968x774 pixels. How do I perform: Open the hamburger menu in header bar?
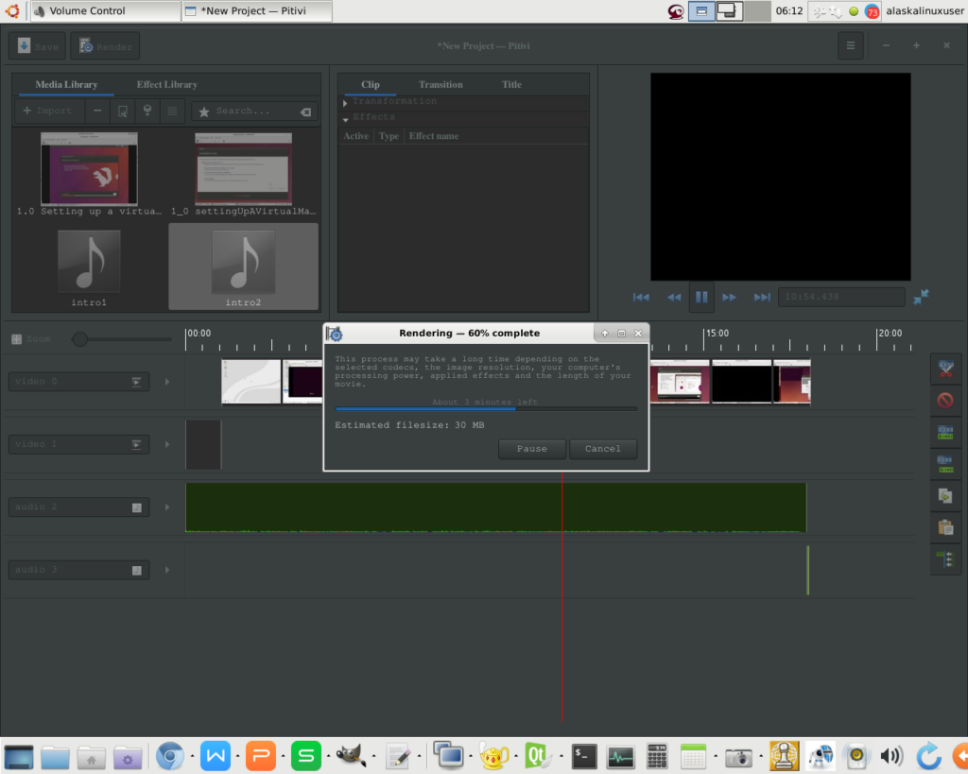point(850,46)
